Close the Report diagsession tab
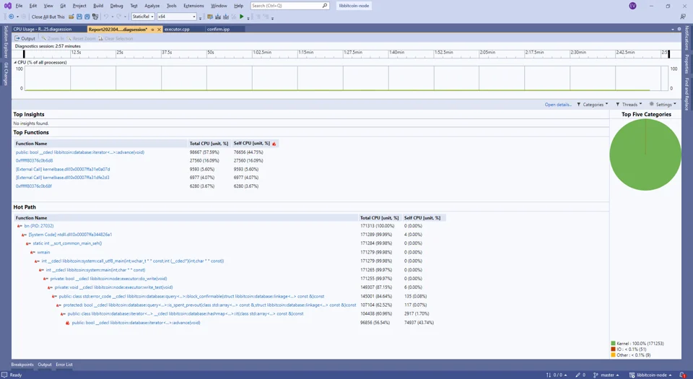This screenshot has width=693, height=379. [159, 30]
